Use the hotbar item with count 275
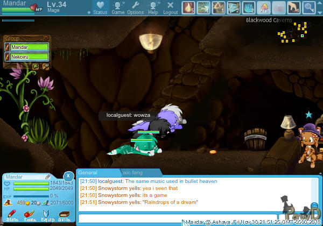This screenshot has height=226, width=323. (264, 8)
